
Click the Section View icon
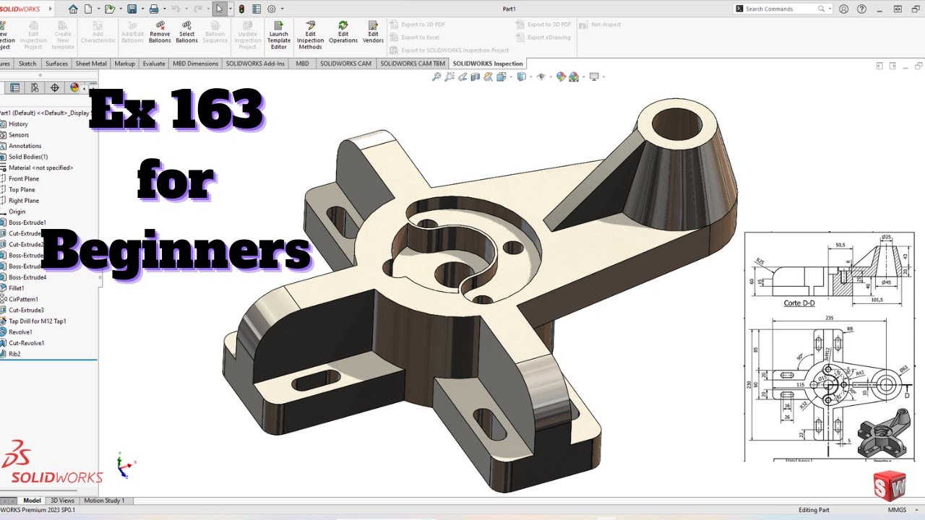(x=476, y=77)
